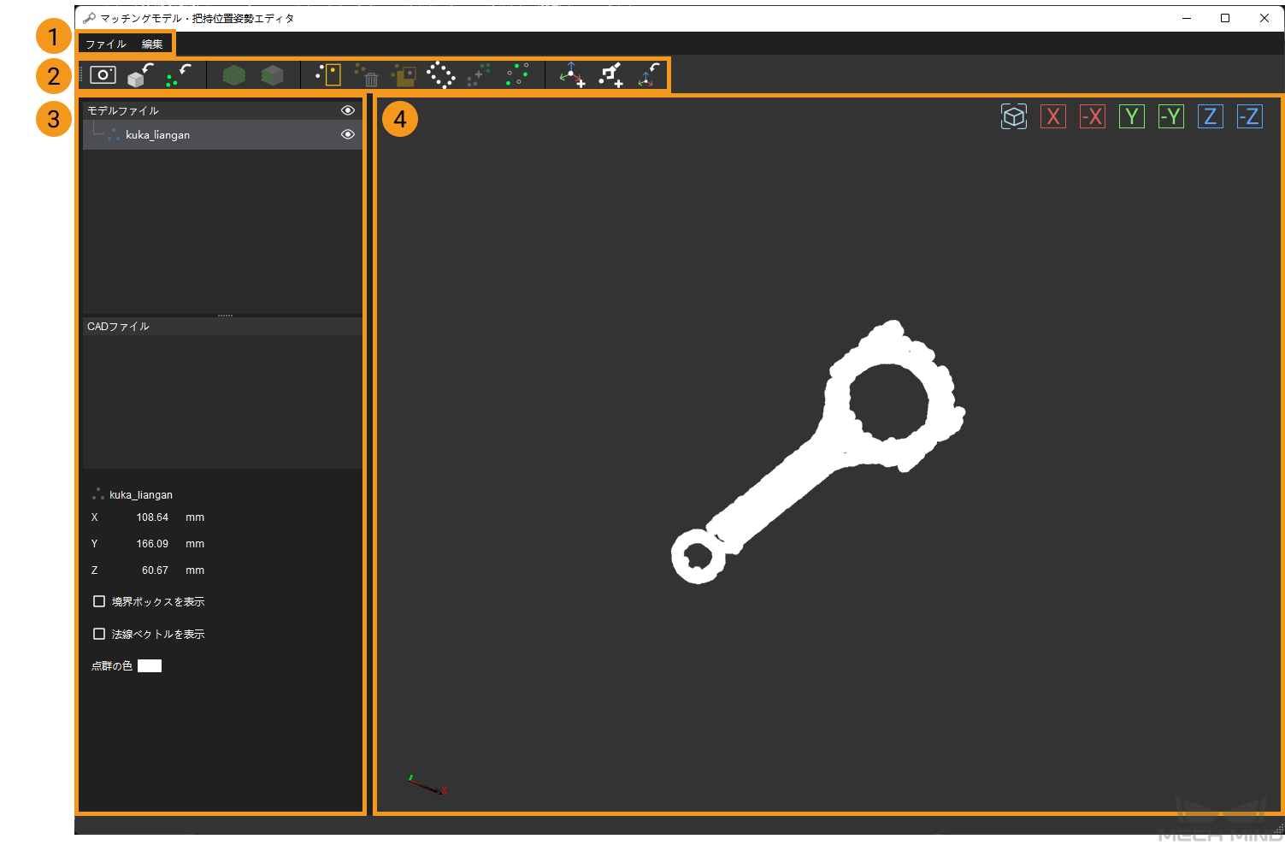Import CAD file with cube-arrow icon
The image size is (1285, 845).
[140, 75]
